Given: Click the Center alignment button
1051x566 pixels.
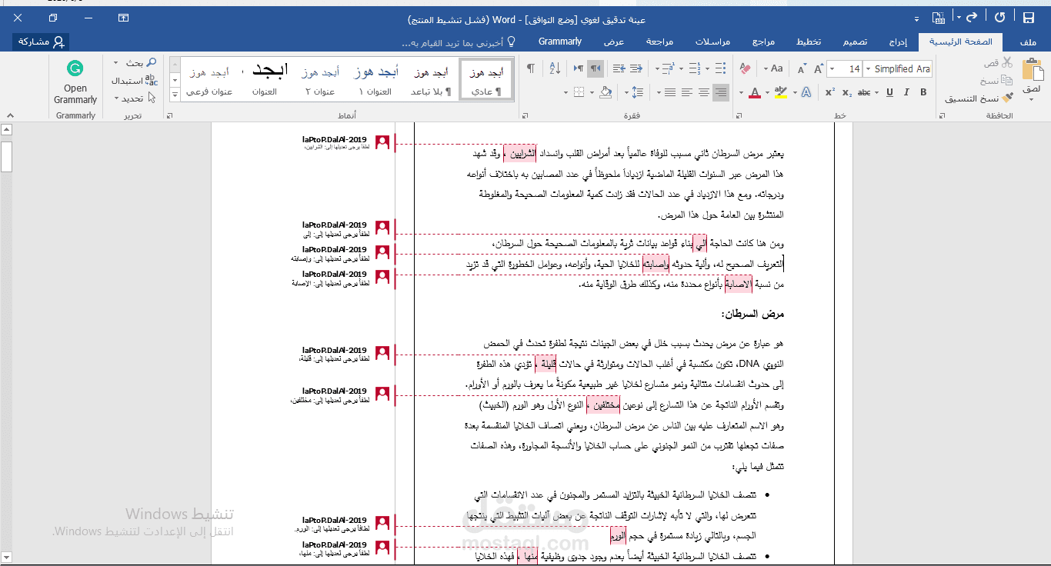Looking at the screenshot, I should point(704,92).
